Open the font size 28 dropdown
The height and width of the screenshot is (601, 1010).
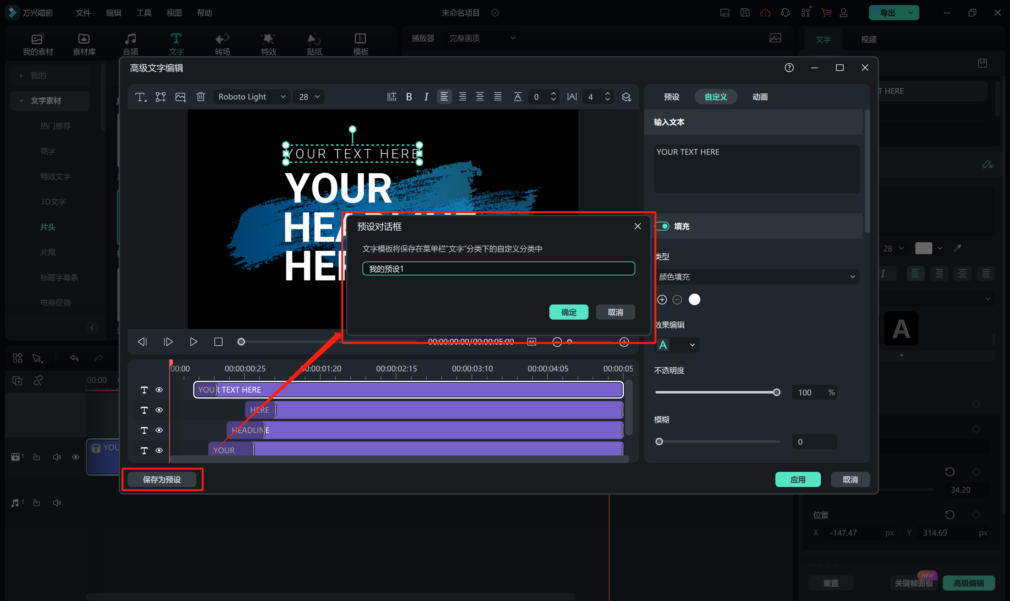coord(309,97)
